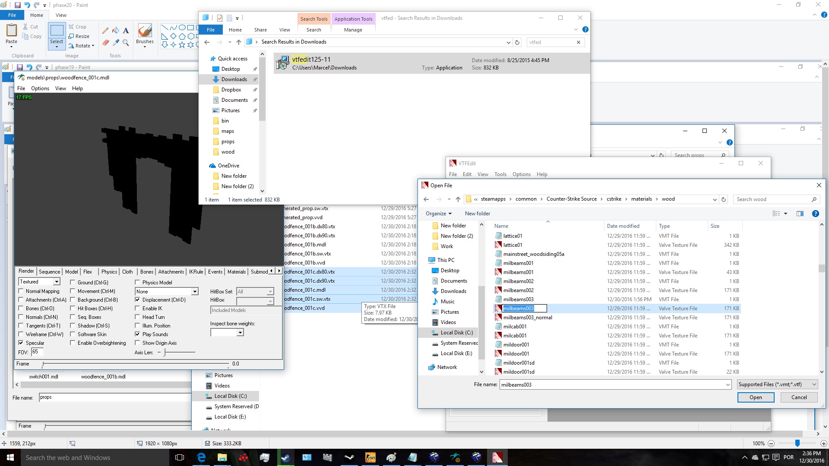Screen dimensions: 829x466
Task: Click the Hit Boxes display icon
Action: (72, 308)
